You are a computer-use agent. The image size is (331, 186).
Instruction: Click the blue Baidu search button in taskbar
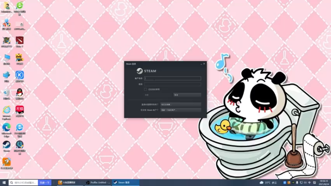[45, 183]
